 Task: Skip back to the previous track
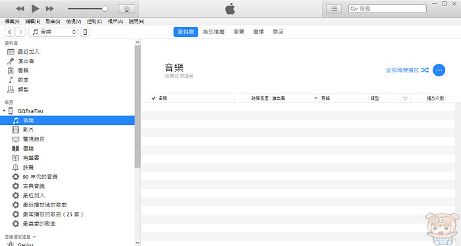pos(20,9)
